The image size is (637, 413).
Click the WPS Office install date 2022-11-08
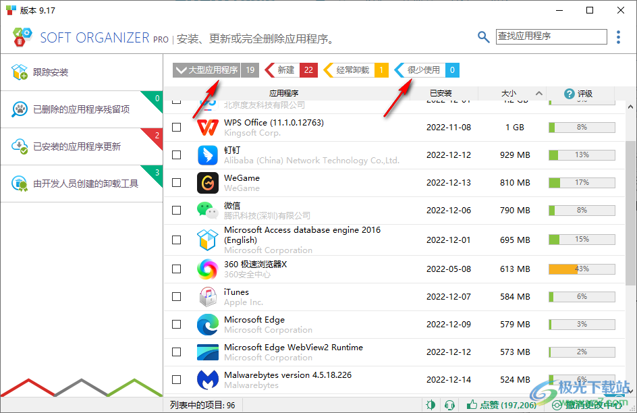coord(449,127)
